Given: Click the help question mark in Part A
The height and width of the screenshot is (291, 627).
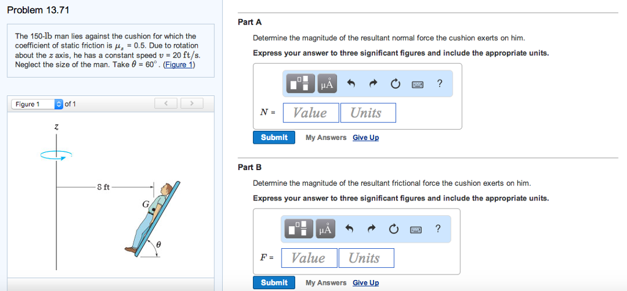Looking at the screenshot, I should [x=440, y=84].
